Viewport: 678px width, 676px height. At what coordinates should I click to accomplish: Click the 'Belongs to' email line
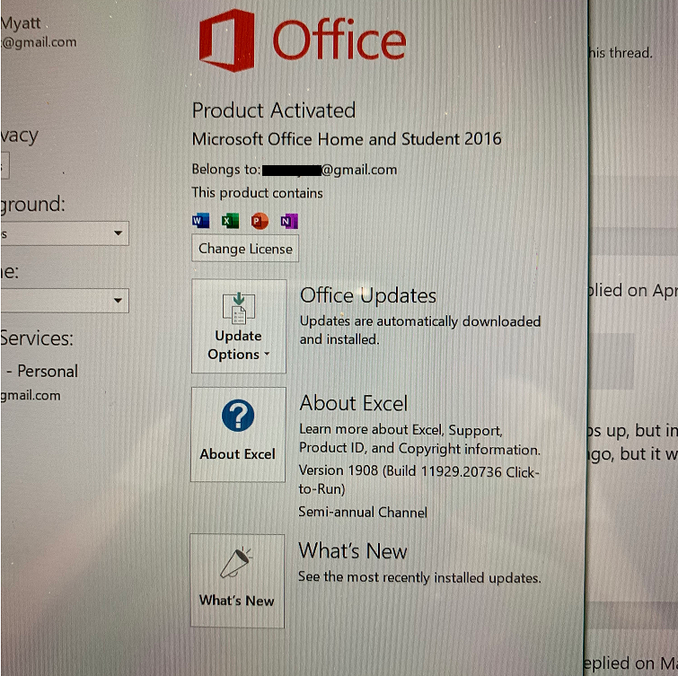coord(295,170)
